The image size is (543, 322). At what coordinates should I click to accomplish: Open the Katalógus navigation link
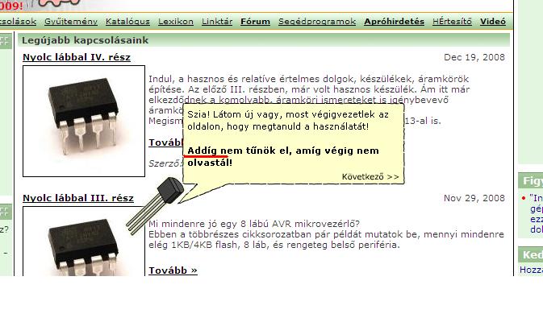click(x=127, y=22)
